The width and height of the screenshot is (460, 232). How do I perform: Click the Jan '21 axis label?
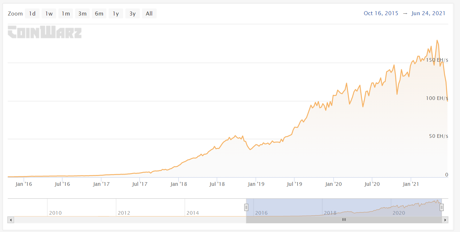pyautogui.click(x=411, y=184)
